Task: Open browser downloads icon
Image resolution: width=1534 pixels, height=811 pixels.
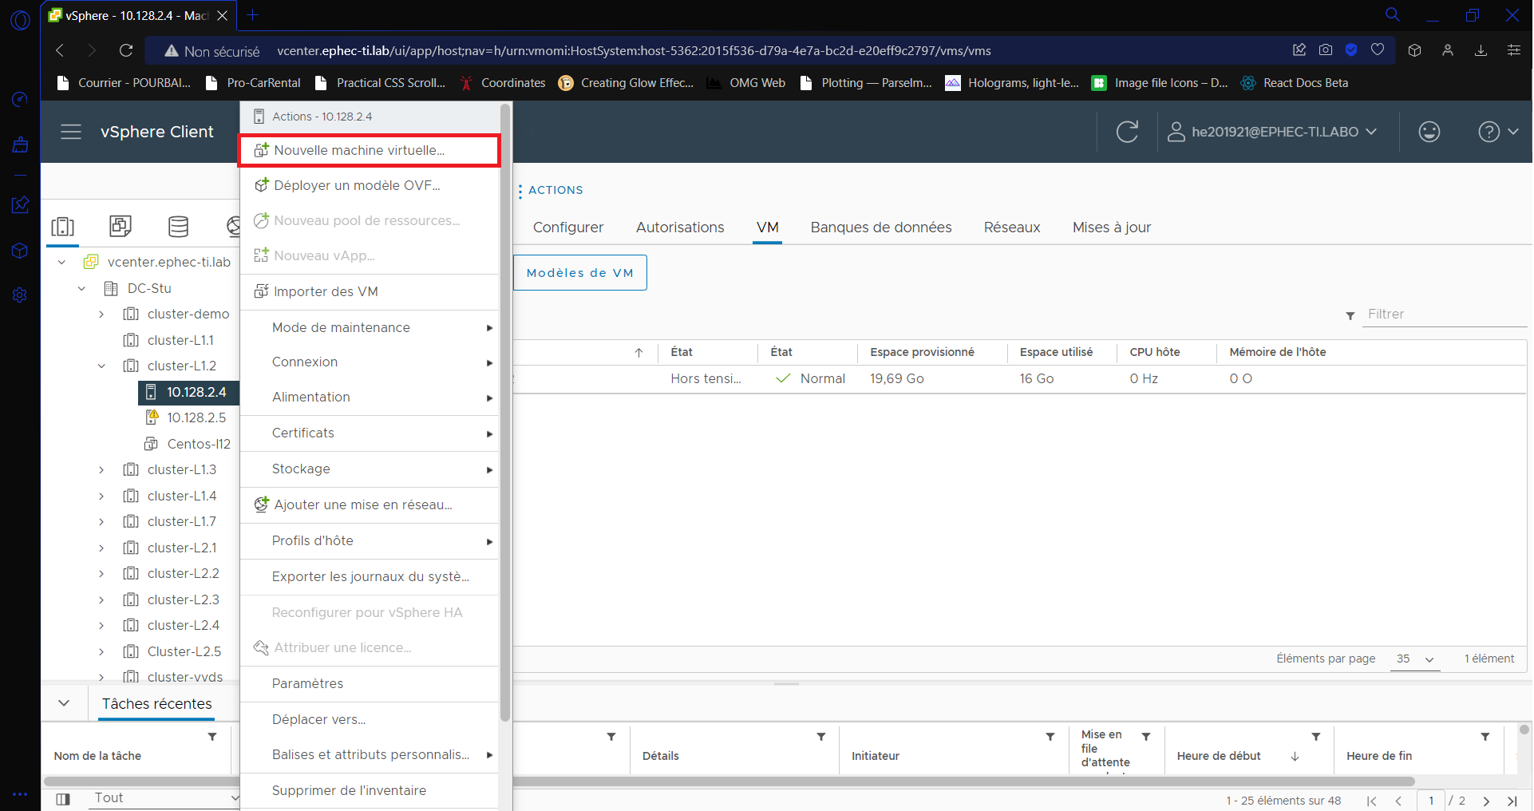Action: pyautogui.click(x=1481, y=50)
